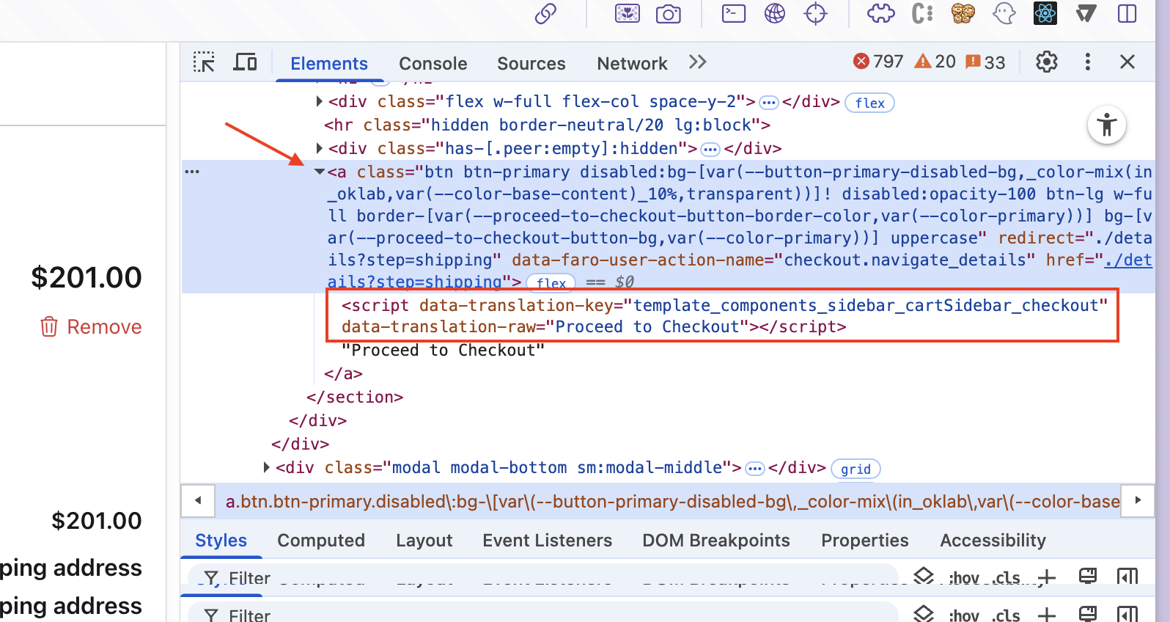The height and width of the screenshot is (622, 1170).
Task: Click the black inverted-triangle extension icon
Action: tap(1086, 14)
